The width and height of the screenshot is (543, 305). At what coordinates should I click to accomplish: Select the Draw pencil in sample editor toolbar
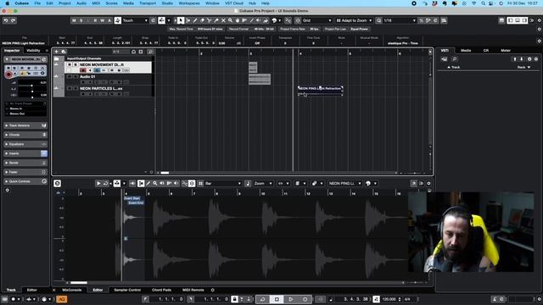click(148, 183)
